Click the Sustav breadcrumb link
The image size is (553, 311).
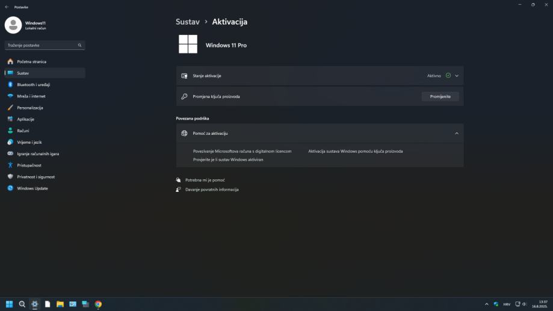188,22
